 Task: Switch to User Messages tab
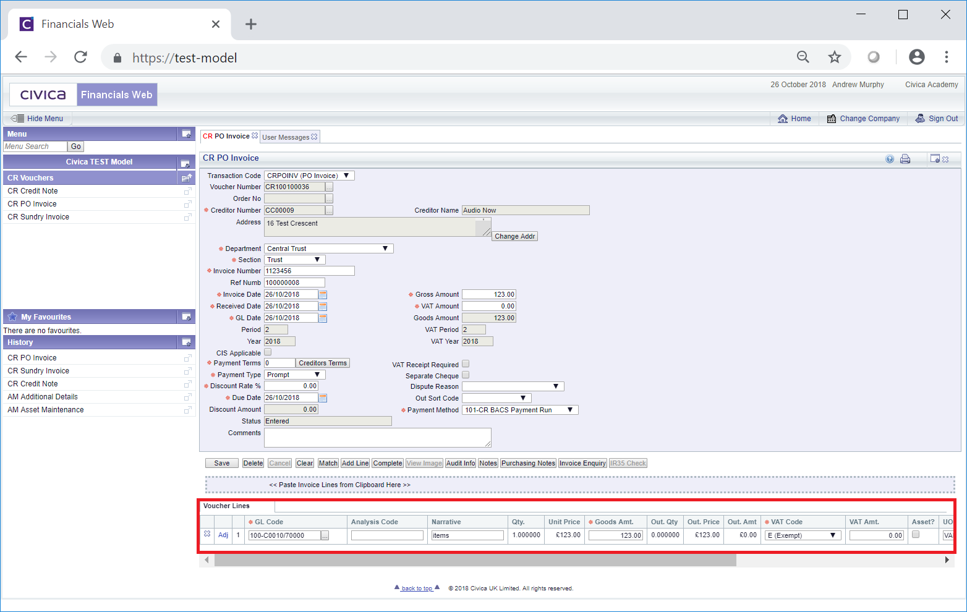pyautogui.click(x=286, y=137)
